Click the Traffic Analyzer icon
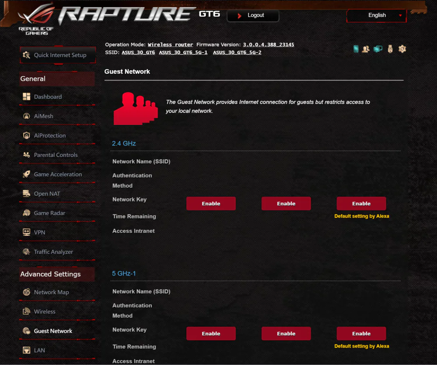 [x=27, y=251]
